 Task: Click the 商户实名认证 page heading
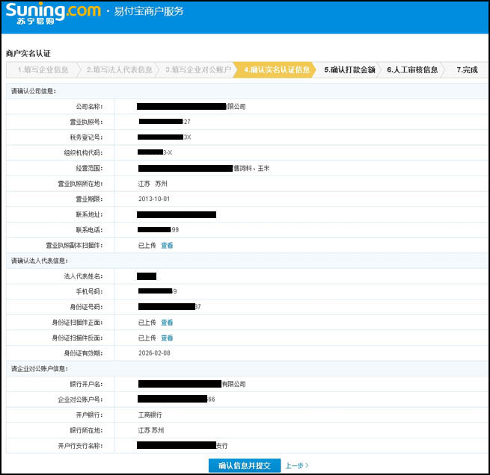(28, 54)
